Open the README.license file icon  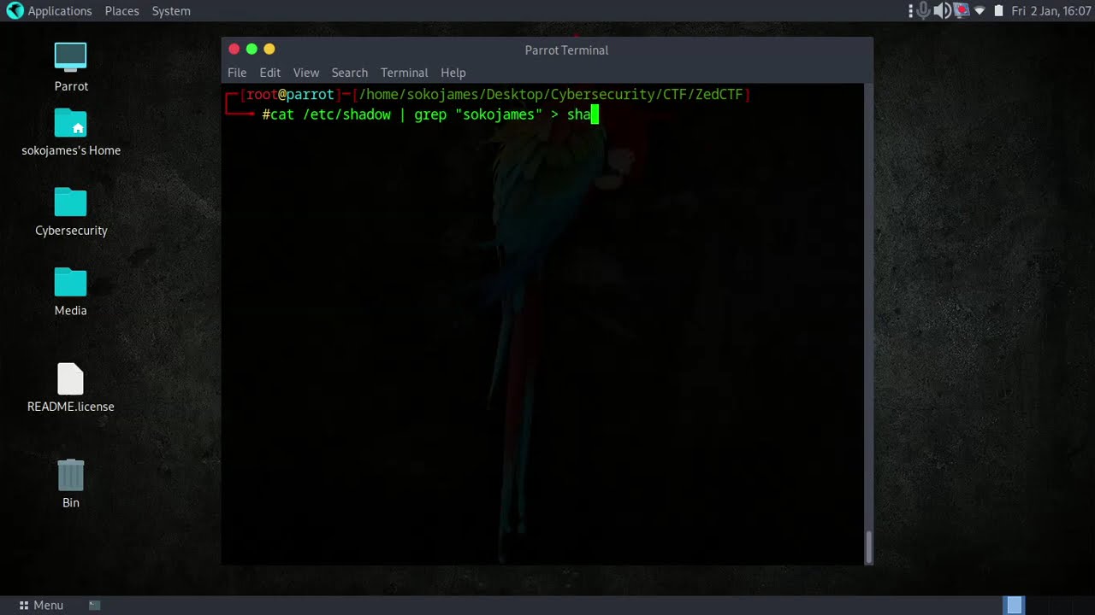click(x=71, y=379)
